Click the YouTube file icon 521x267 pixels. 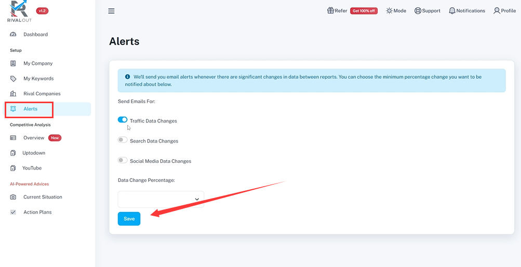13,168
